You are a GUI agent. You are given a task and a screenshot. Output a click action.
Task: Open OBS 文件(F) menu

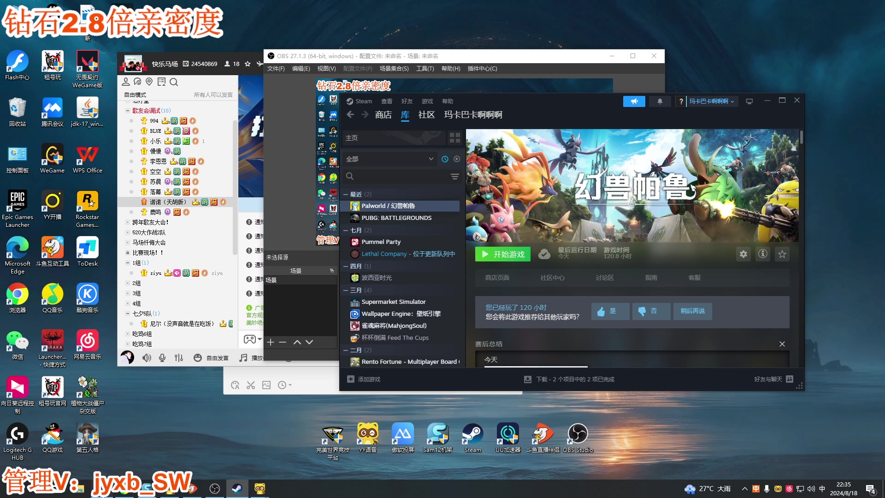point(276,69)
